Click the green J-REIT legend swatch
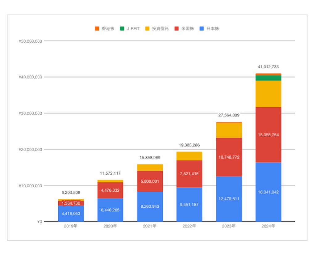The height and width of the screenshot is (253, 316). coord(122,29)
